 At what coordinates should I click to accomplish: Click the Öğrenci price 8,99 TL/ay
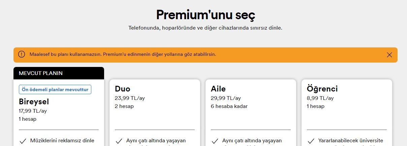click(320, 98)
